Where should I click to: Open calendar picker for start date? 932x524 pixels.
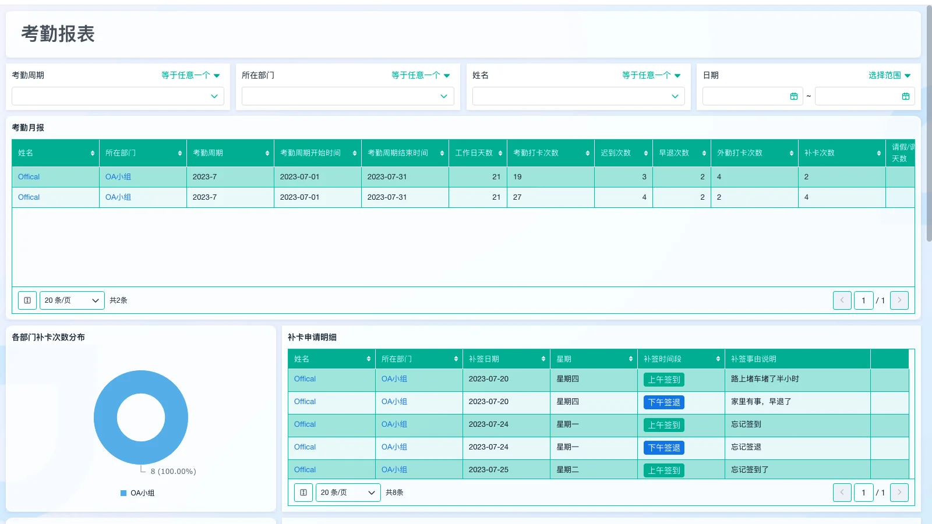793,96
